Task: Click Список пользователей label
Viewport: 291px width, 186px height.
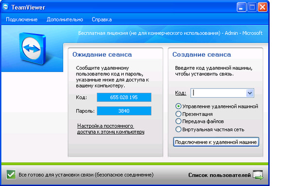Action: [x=220, y=175]
